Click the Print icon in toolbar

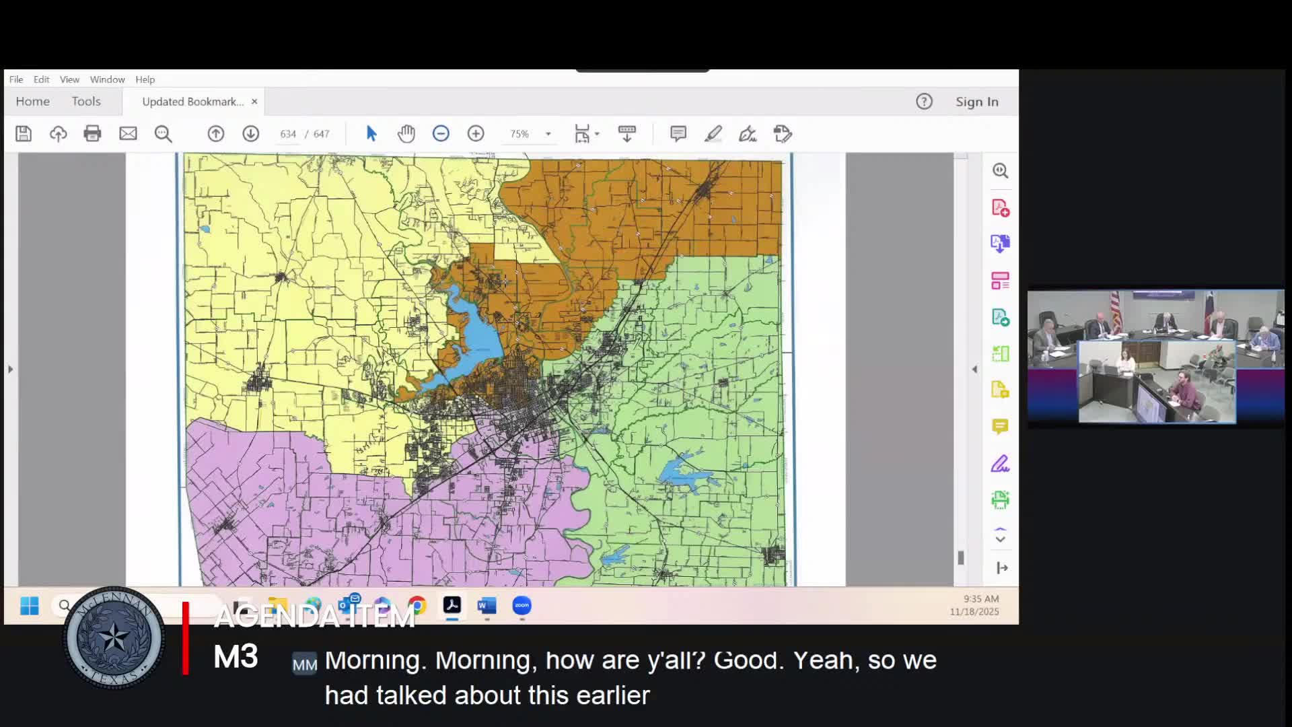[92, 134]
